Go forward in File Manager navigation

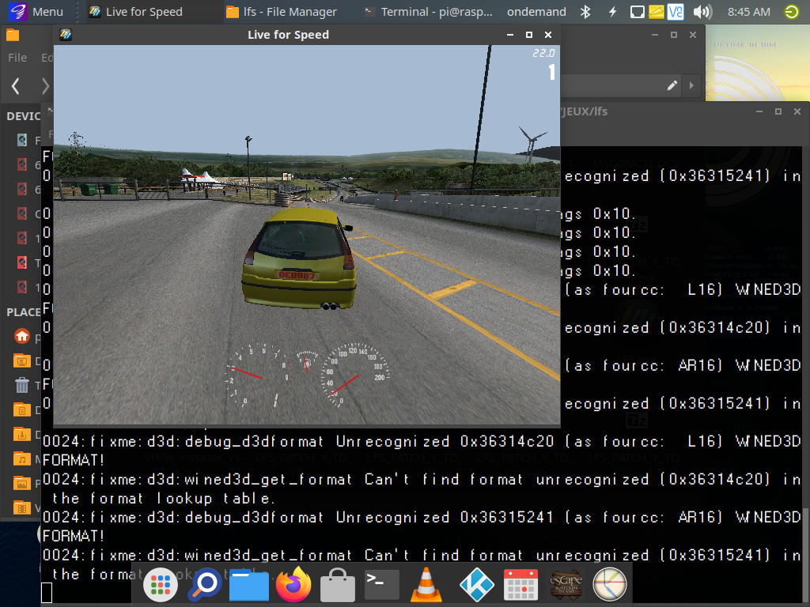pyautogui.click(x=45, y=85)
